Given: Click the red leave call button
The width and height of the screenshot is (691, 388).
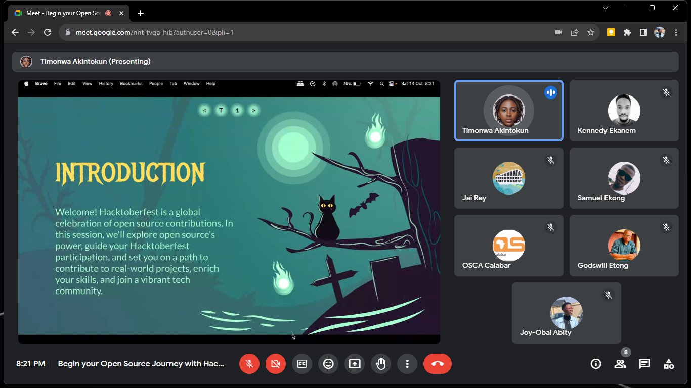Looking at the screenshot, I should click(437, 364).
